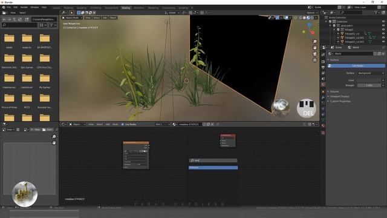Switch viewport to solid shading
This screenshot has height=218, width=387.
tap(304, 18)
